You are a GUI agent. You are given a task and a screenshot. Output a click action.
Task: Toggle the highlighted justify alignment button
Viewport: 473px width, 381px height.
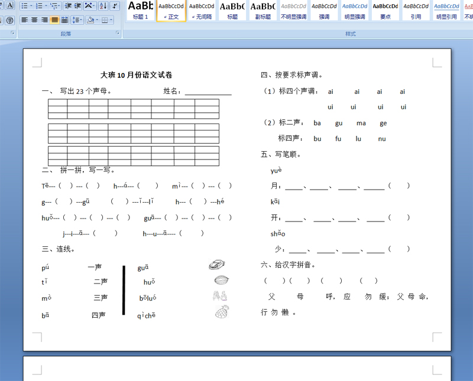point(54,20)
